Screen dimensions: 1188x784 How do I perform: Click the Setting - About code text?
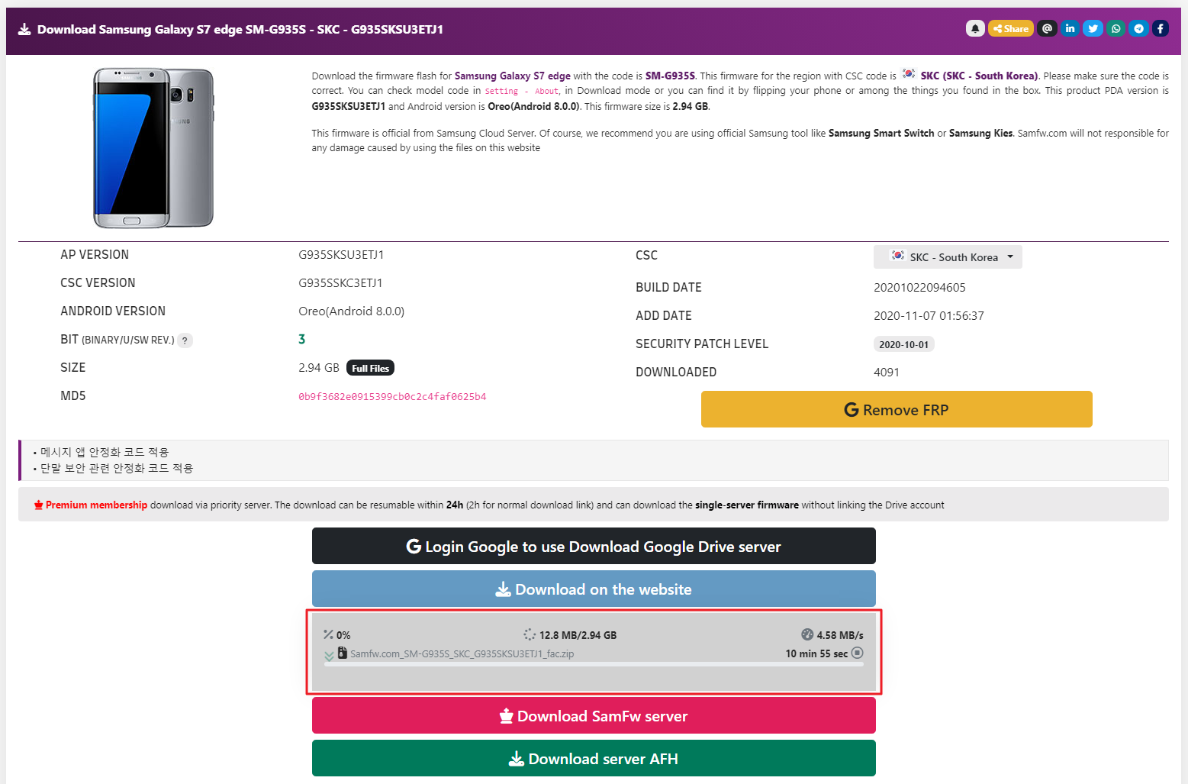pos(523,91)
